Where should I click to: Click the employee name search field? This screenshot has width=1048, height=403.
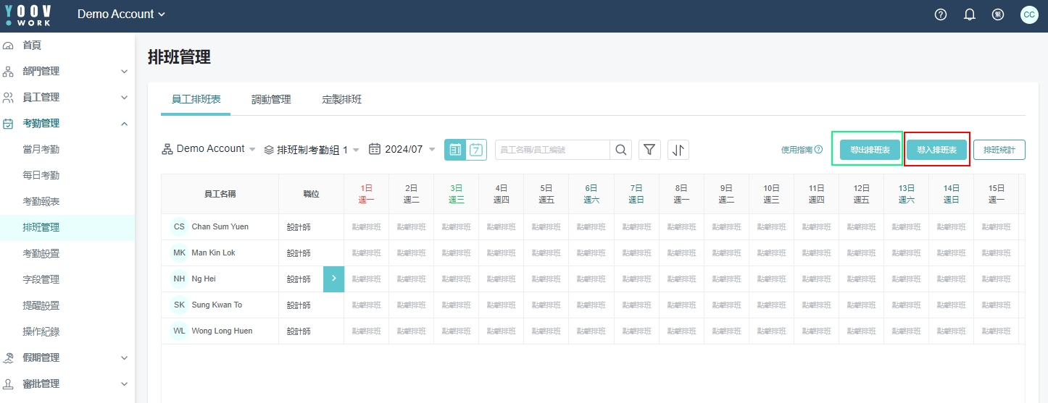pos(552,150)
